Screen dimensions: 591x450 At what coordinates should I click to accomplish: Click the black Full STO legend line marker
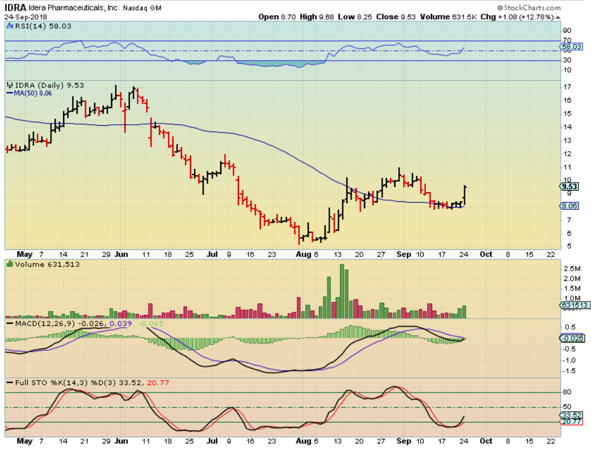tap(10, 382)
